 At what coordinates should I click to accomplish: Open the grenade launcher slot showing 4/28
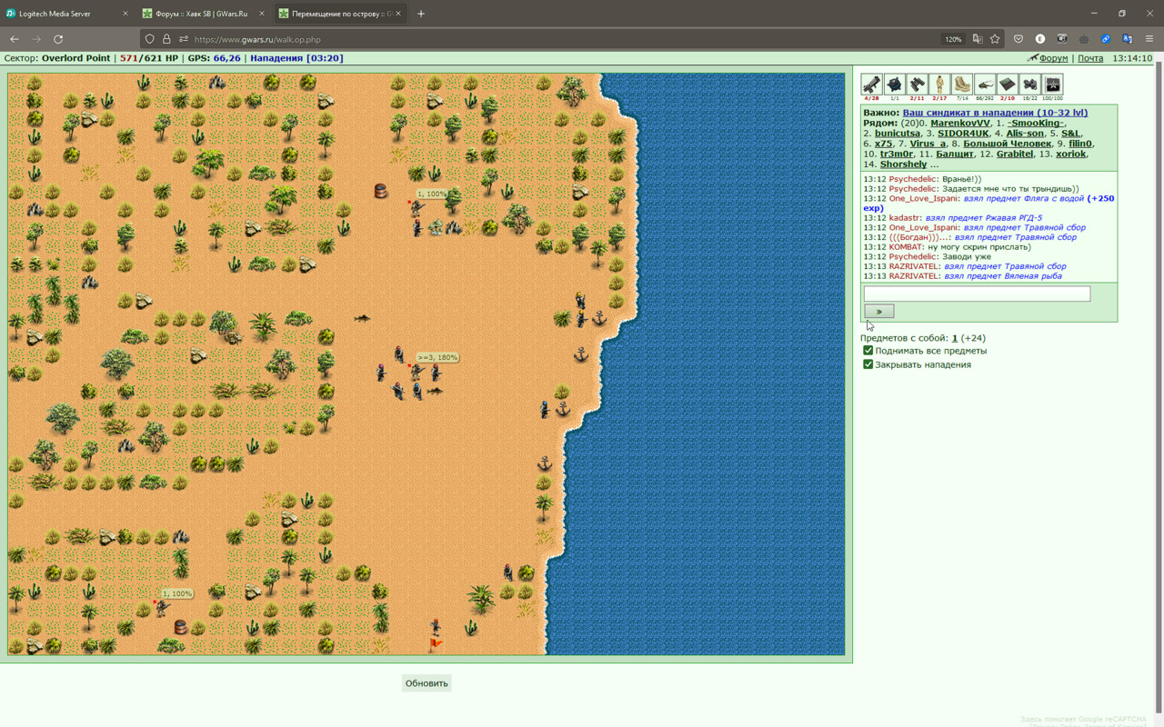pyautogui.click(x=871, y=85)
